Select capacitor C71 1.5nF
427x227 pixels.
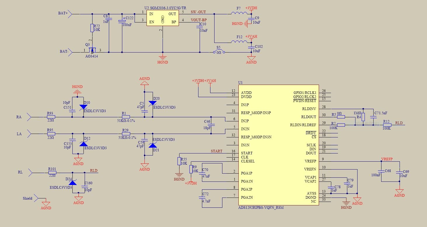(373, 117)
